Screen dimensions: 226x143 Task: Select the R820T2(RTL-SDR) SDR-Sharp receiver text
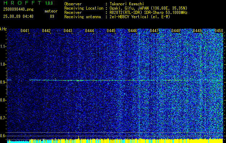(x=148, y=13)
